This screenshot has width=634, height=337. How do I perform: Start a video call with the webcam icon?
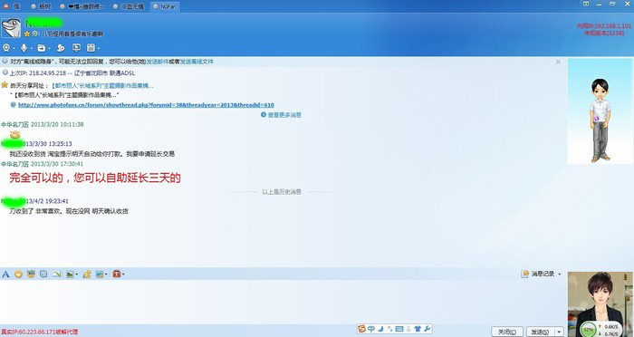[6, 48]
